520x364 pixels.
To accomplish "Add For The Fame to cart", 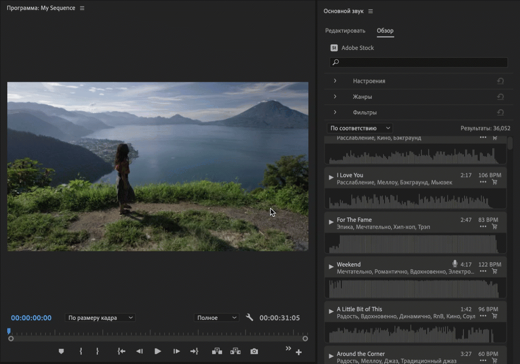I will [495, 227].
